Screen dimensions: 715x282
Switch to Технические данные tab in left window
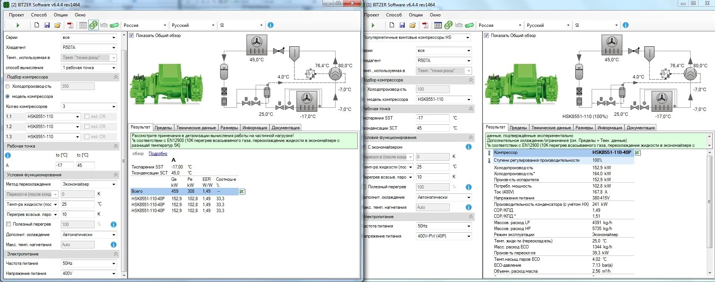tap(196, 128)
